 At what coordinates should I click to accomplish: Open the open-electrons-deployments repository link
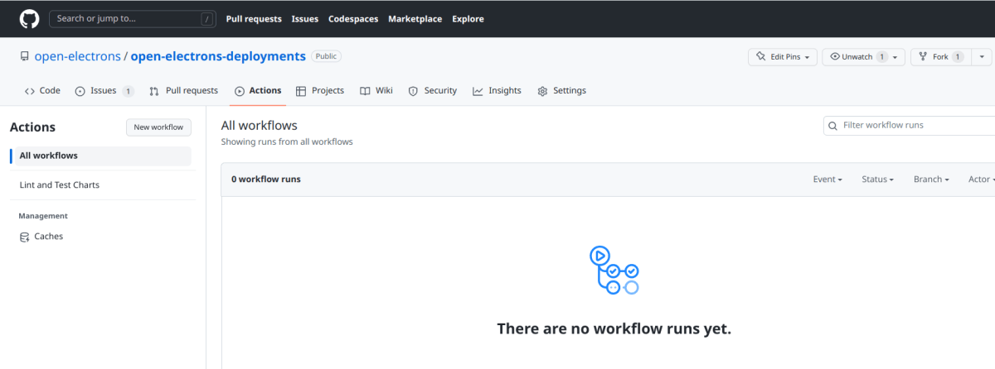pyautogui.click(x=218, y=56)
